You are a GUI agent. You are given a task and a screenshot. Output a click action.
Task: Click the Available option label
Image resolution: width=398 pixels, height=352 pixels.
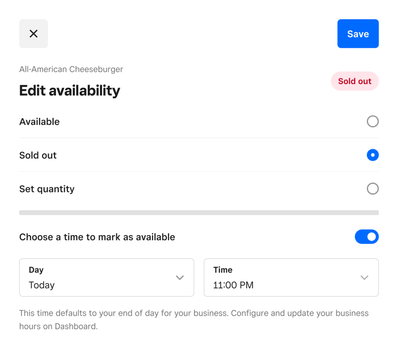(x=40, y=122)
